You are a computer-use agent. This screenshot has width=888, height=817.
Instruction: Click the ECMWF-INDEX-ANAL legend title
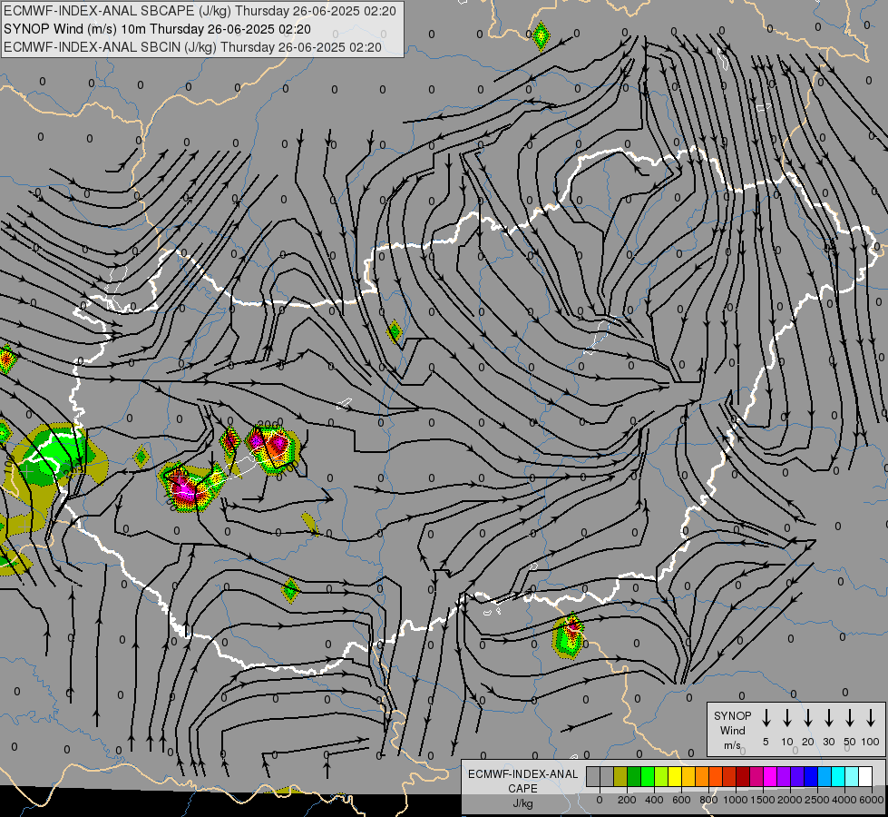522,774
